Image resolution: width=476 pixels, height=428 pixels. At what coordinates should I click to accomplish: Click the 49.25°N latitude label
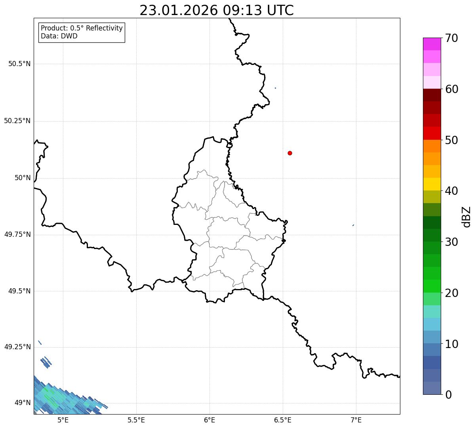(17, 347)
